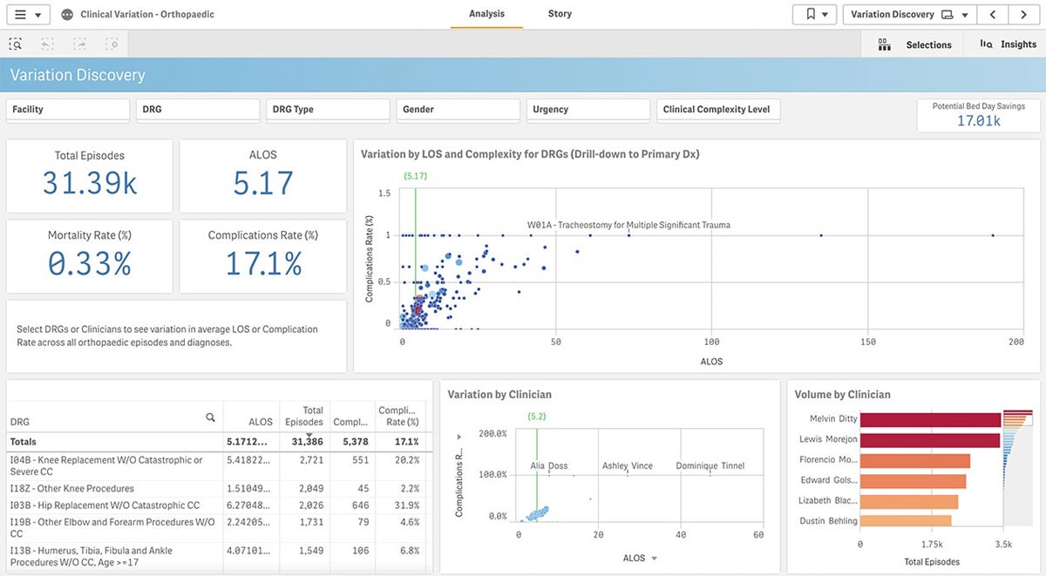Click the Alia Doss data label
The height and width of the screenshot is (576, 1046).
[x=549, y=466]
